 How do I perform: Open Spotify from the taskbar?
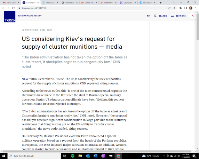(72, 156)
